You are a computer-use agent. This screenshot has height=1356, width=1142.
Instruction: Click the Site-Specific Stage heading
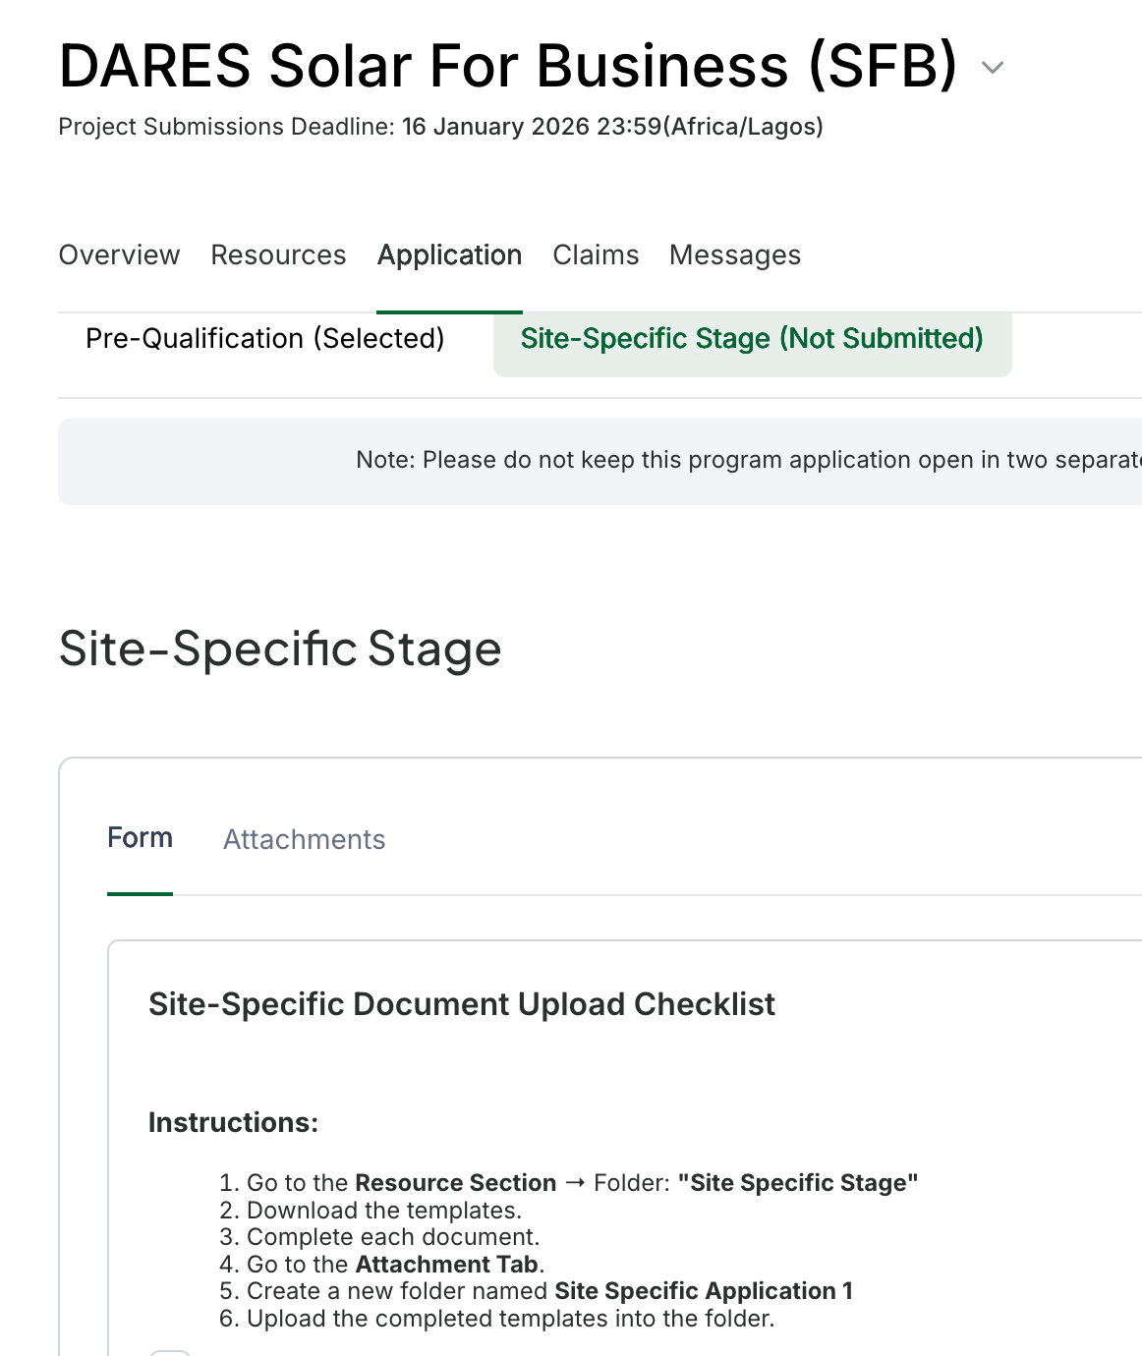(x=280, y=650)
